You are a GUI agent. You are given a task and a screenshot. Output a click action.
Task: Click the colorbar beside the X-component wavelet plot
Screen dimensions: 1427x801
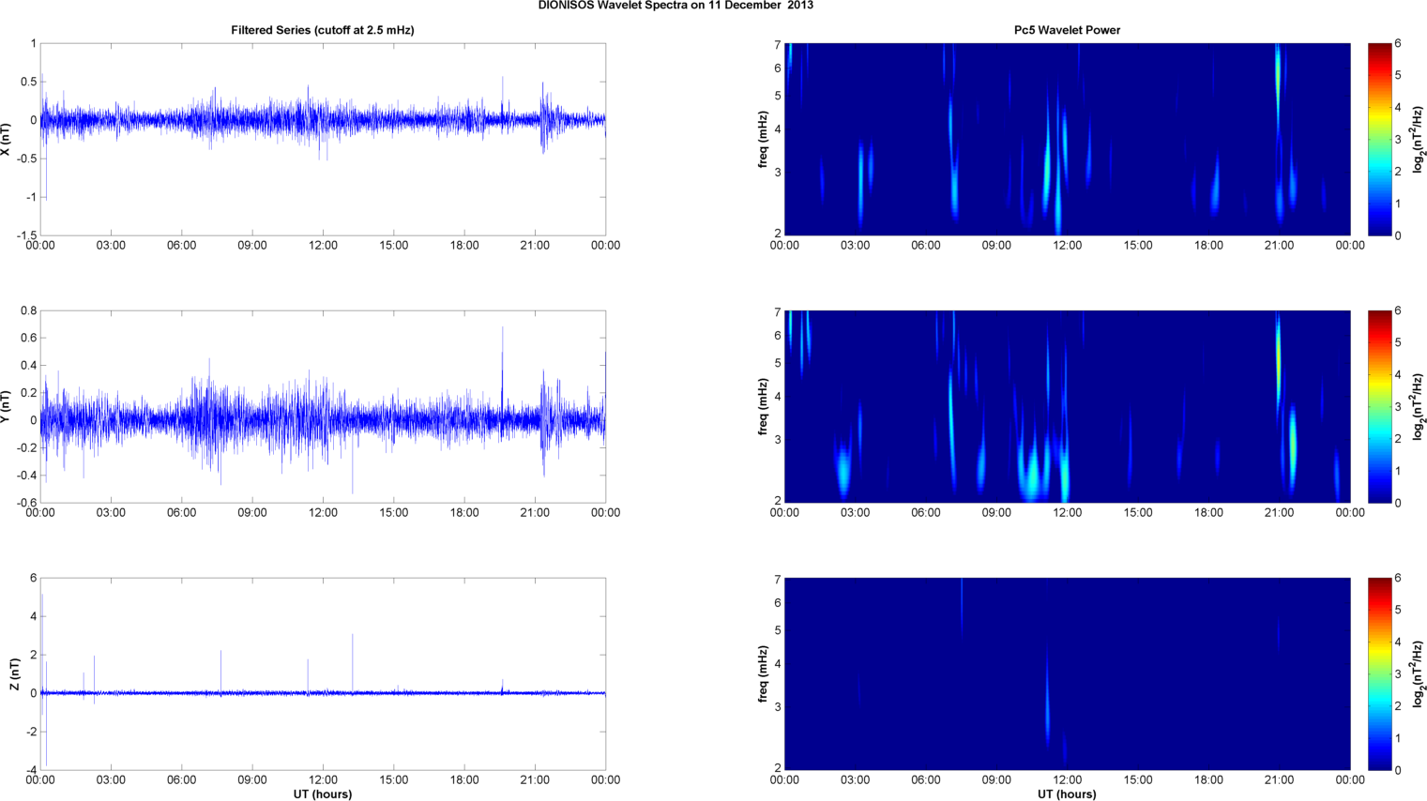pos(1379,139)
